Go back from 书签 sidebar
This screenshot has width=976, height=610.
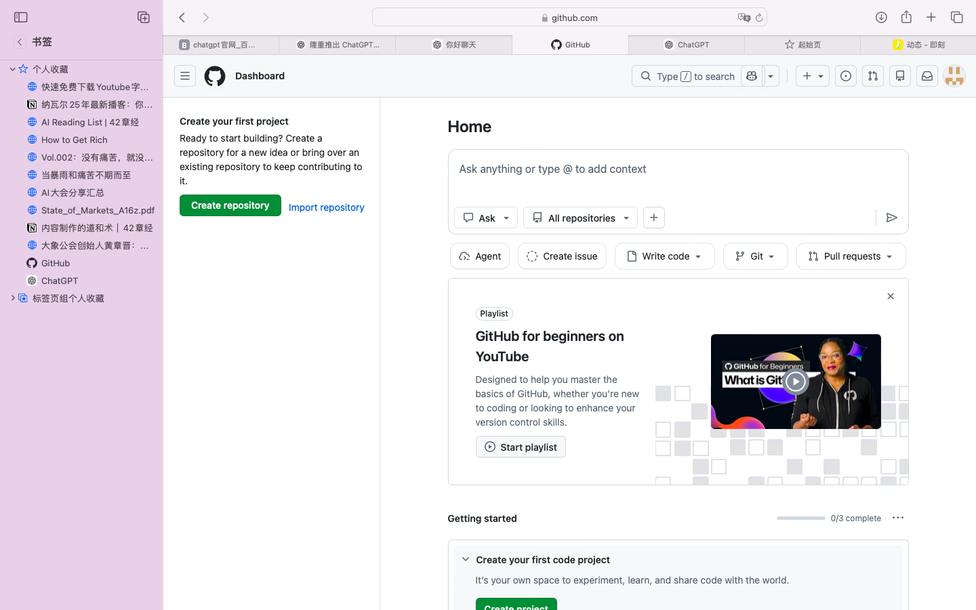point(20,42)
